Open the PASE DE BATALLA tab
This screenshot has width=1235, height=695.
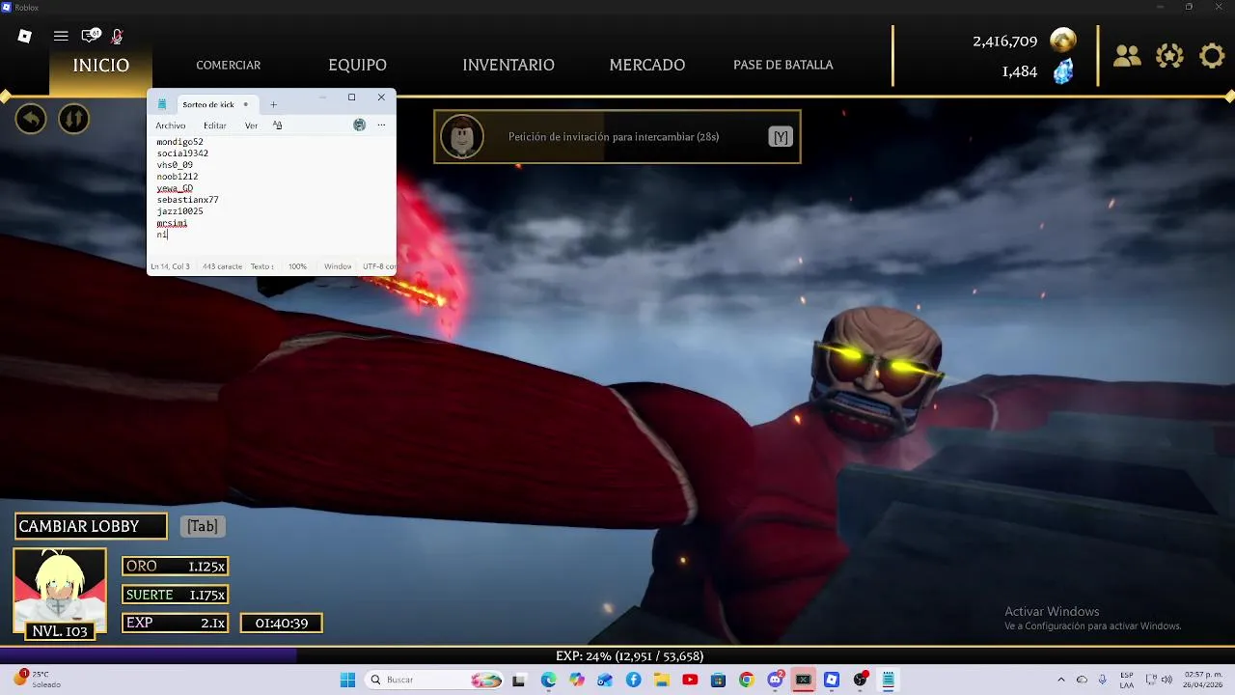pyautogui.click(x=783, y=65)
